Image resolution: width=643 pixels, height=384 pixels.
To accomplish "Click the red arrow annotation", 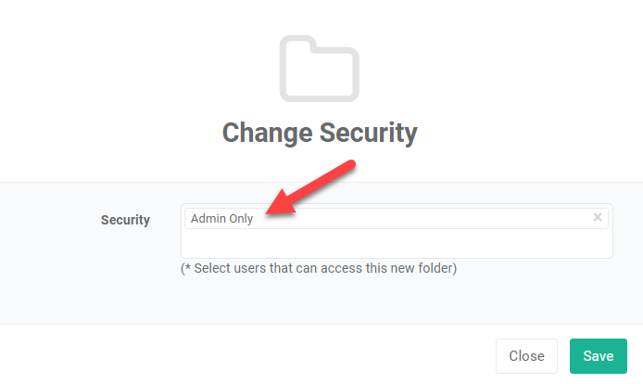I will [310, 187].
